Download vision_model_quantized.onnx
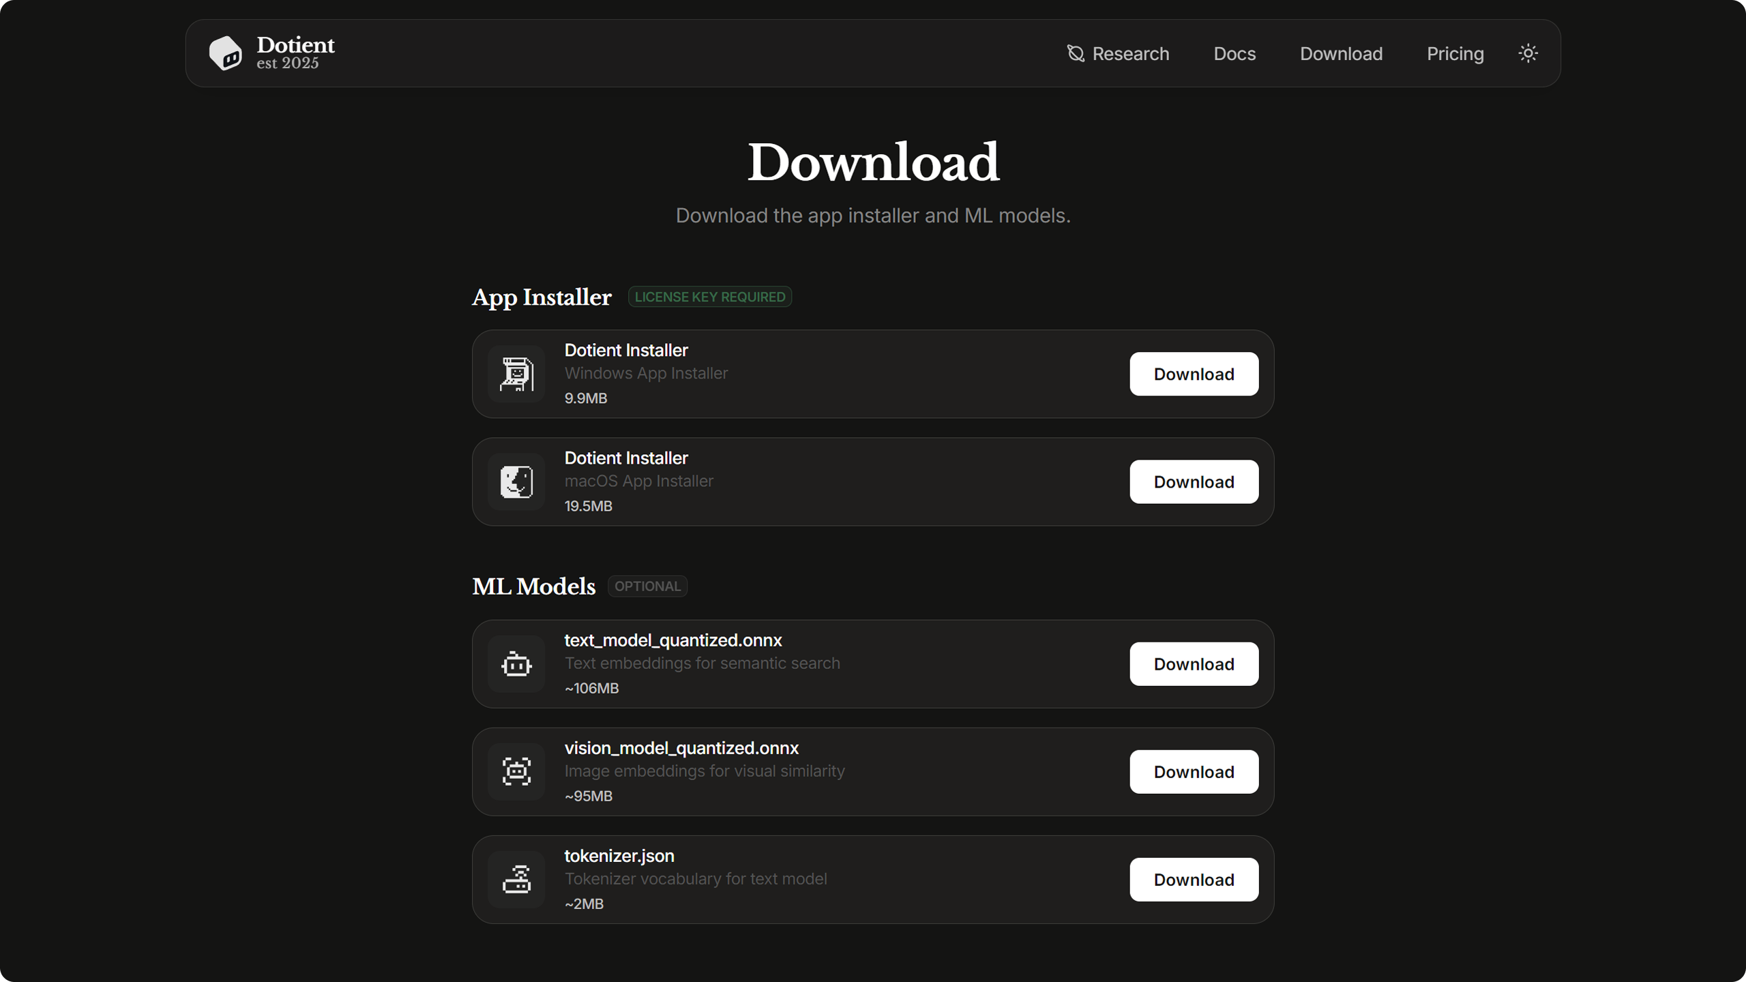The height and width of the screenshot is (982, 1746). point(1194,771)
